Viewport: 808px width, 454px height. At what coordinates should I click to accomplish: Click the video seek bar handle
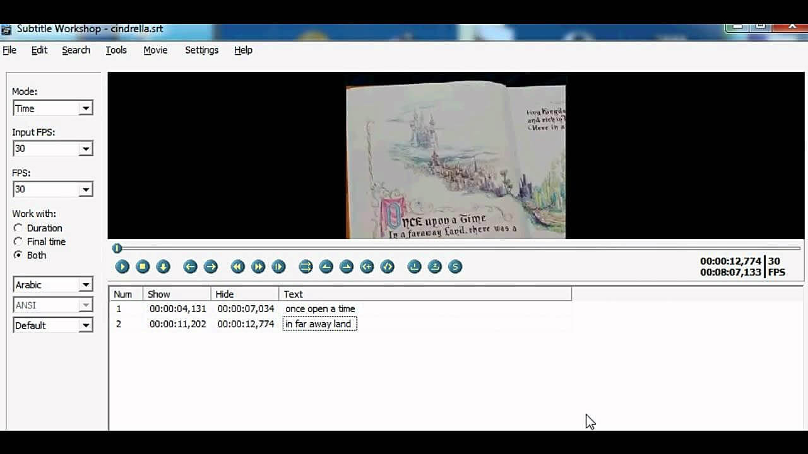(117, 248)
